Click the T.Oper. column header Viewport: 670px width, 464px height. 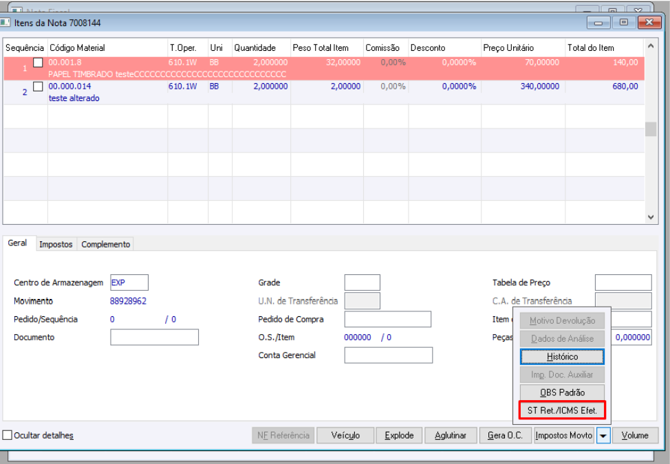pos(188,48)
